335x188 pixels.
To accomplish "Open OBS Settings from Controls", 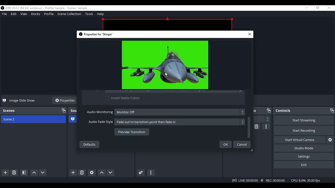I will pos(304,157).
